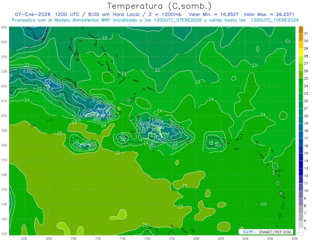Click the "14N" latitude label
Viewport: 313px width, 242px height.
(4, 204)
